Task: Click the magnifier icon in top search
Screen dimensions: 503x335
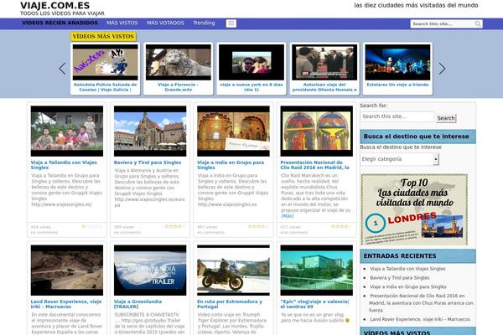Action: click(x=478, y=23)
